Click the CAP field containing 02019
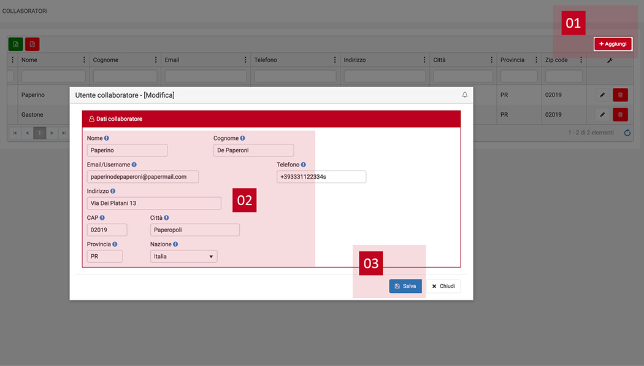This screenshot has width=644, height=366. [x=107, y=230]
